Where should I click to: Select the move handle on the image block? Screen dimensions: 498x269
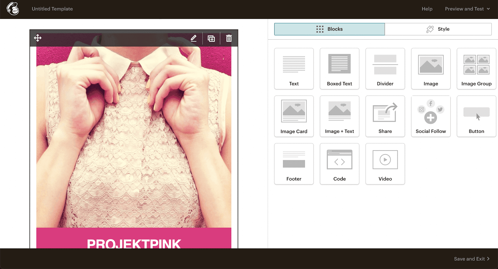[x=38, y=38]
